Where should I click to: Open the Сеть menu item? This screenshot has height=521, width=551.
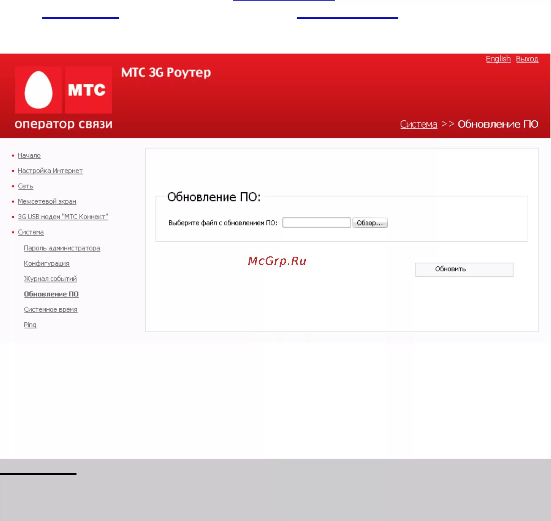coord(26,186)
